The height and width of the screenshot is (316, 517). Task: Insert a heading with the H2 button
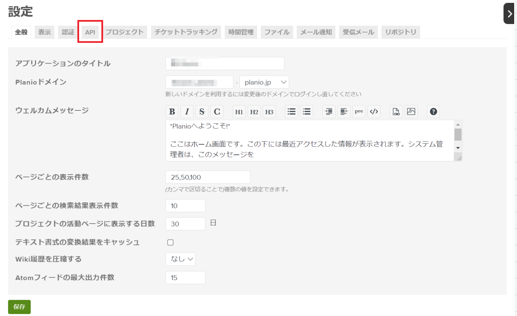click(x=254, y=112)
